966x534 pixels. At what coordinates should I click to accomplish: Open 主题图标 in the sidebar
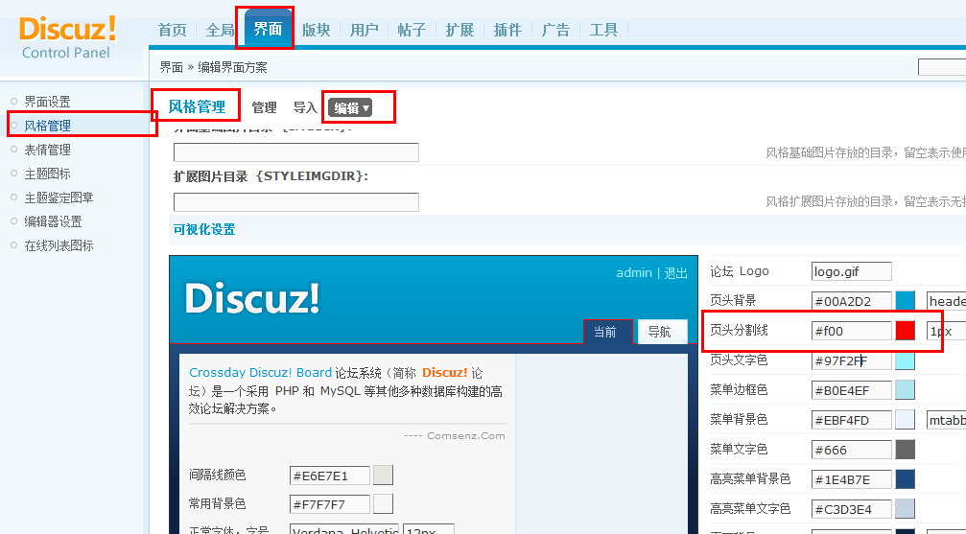47,174
